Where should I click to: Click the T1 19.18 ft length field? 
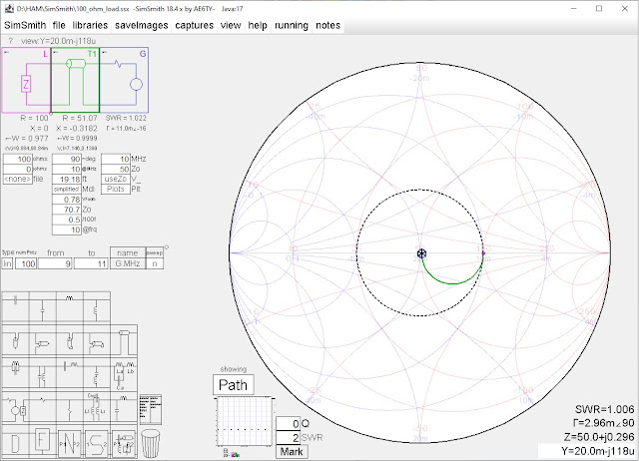click(x=67, y=180)
